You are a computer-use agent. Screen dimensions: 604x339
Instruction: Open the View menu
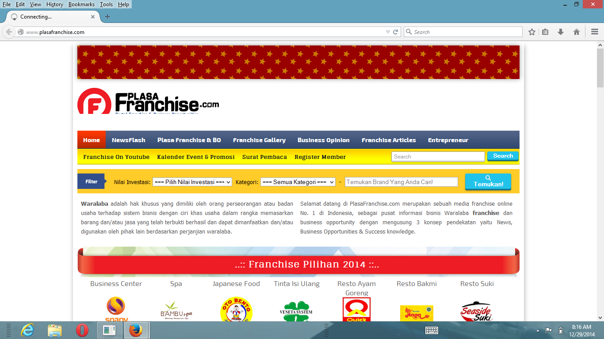35,4
